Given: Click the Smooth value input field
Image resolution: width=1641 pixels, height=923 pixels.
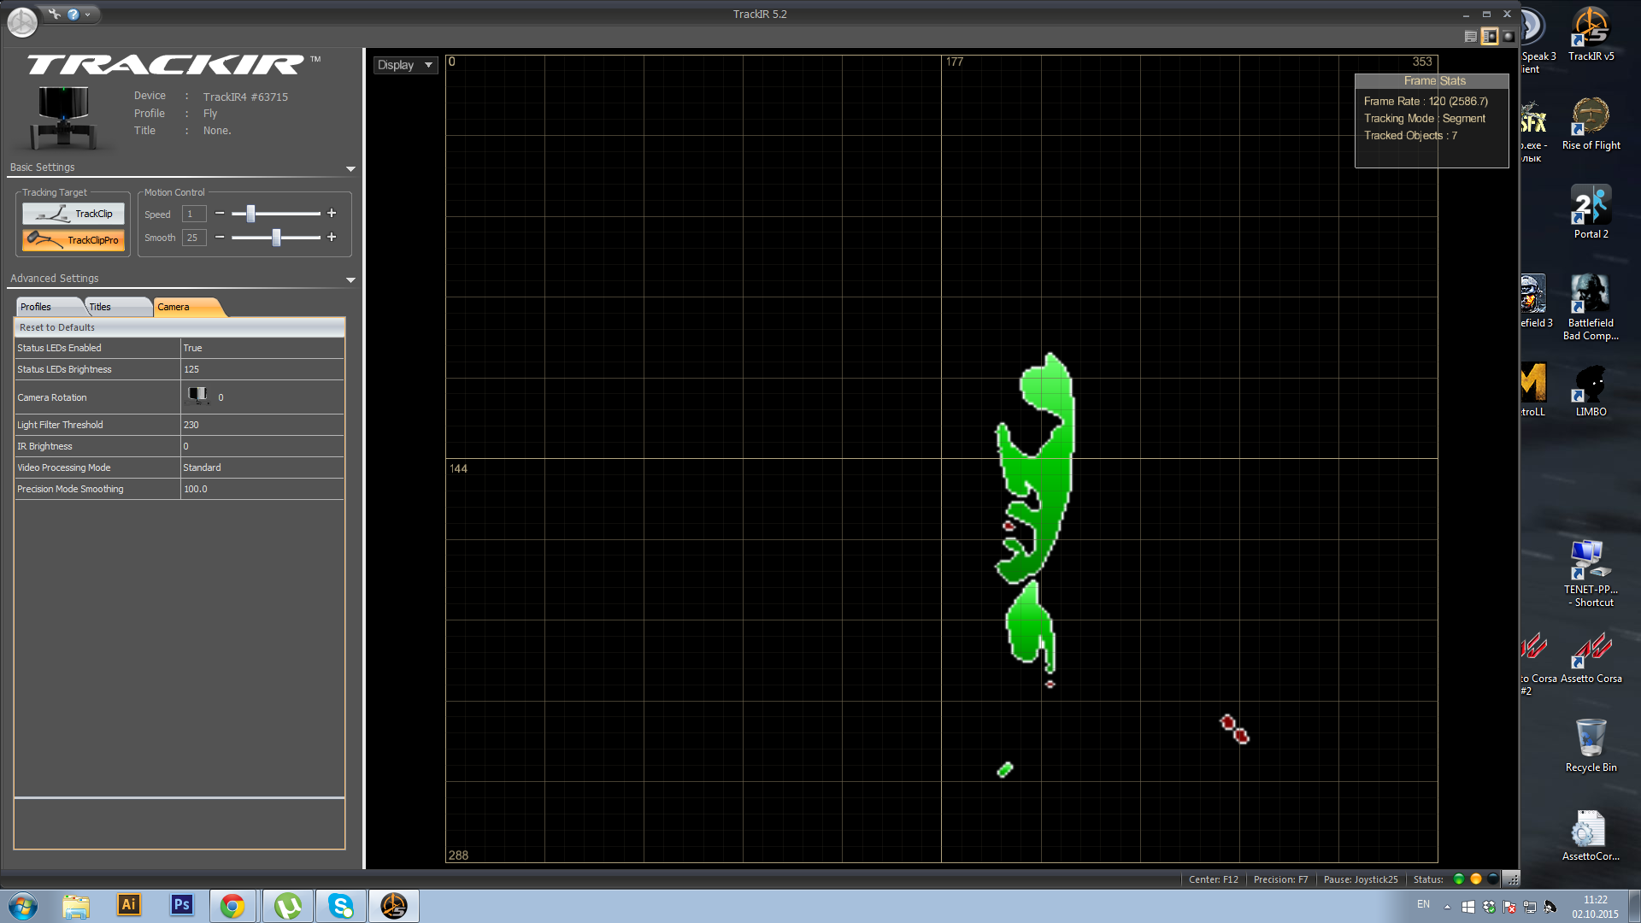Looking at the screenshot, I should [194, 238].
